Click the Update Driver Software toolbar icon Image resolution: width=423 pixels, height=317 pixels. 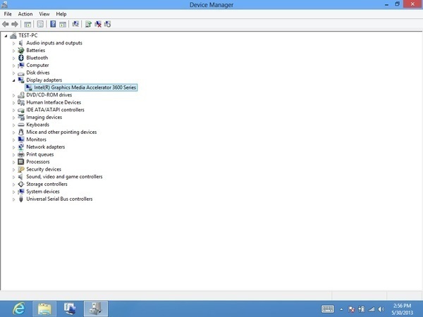pos(88,24)
